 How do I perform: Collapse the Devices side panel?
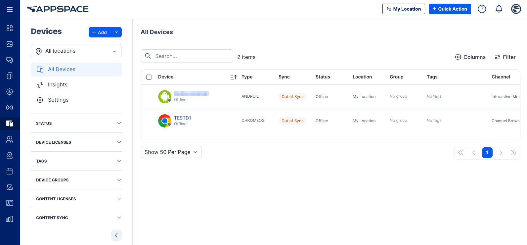[116, 235]
